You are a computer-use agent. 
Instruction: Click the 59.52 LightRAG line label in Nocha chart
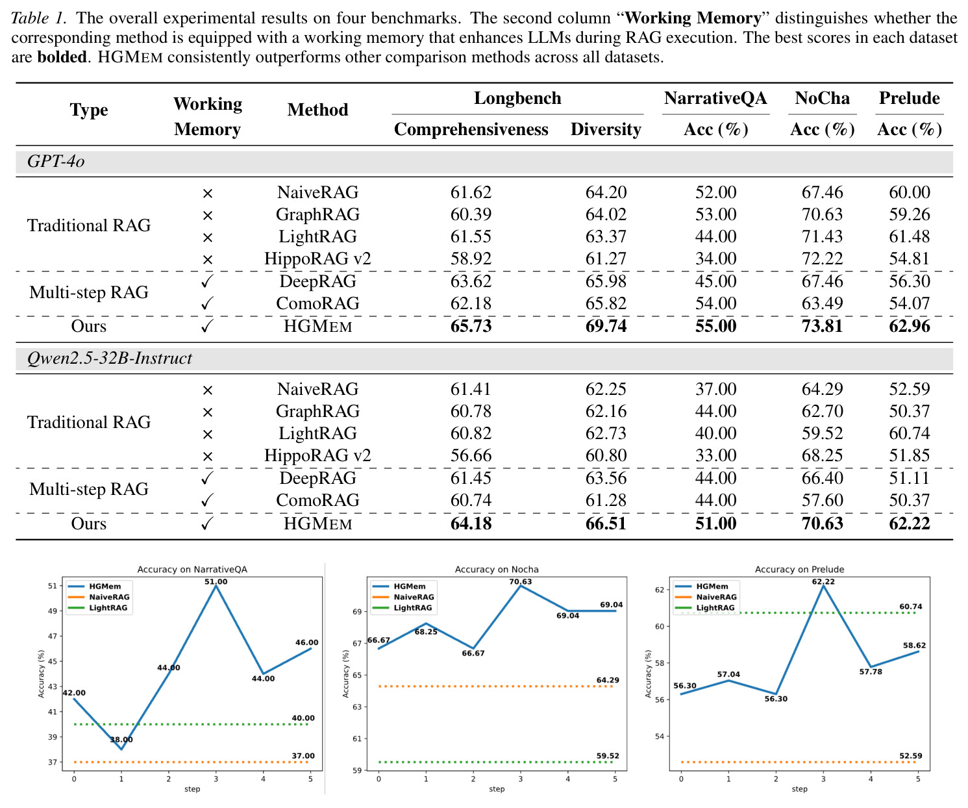pos(608,756)
